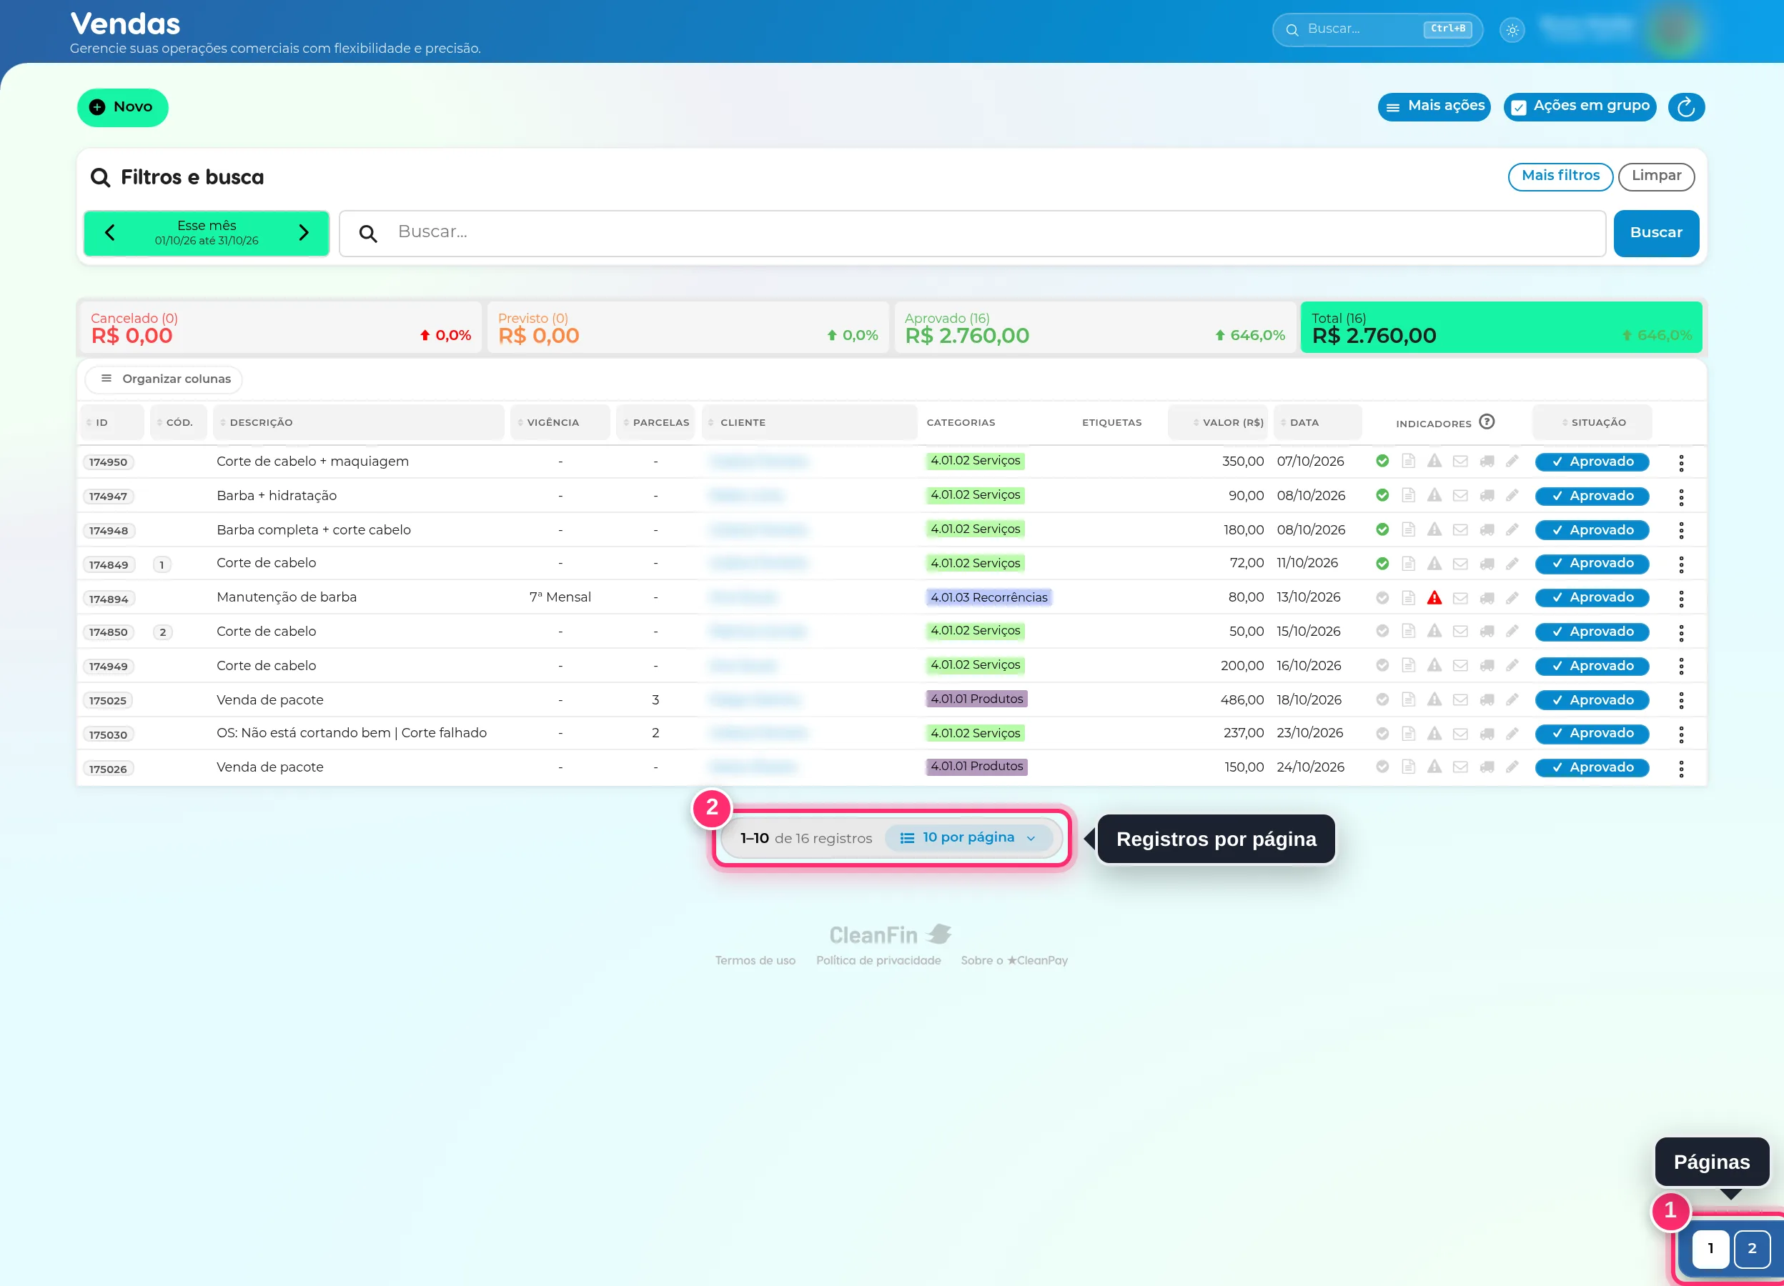
Task: Toggle the theme sun icon in header
Action: [x=1512, y=31]
